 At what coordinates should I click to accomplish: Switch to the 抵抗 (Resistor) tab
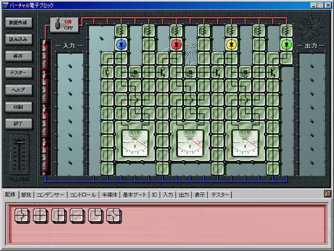click(26, 195)
